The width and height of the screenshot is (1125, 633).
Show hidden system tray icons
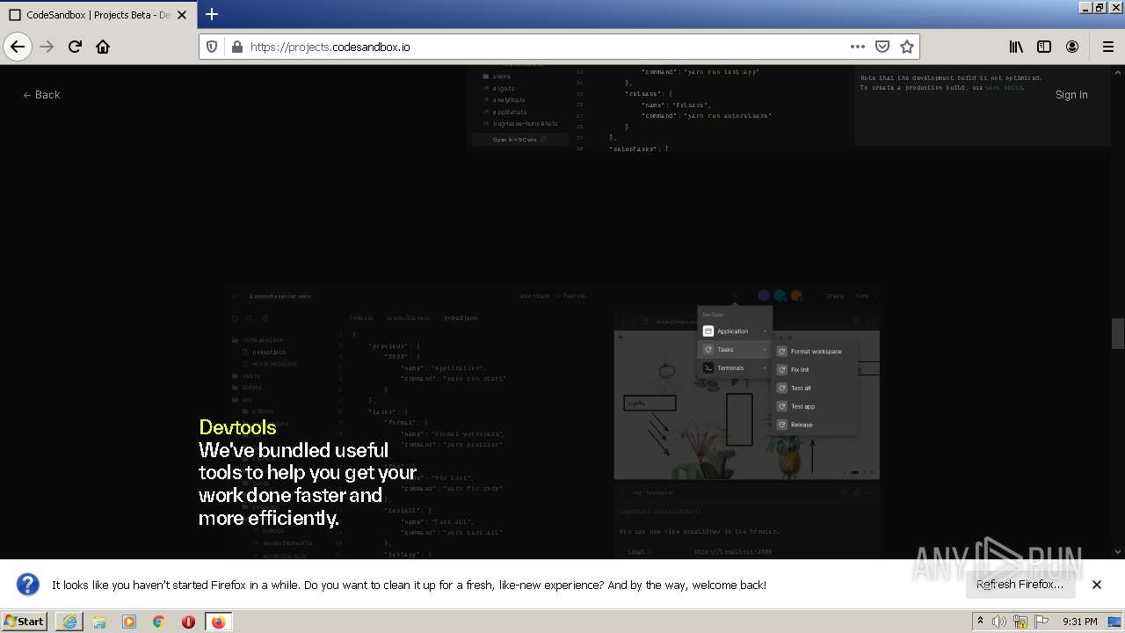tap(980, 622)
